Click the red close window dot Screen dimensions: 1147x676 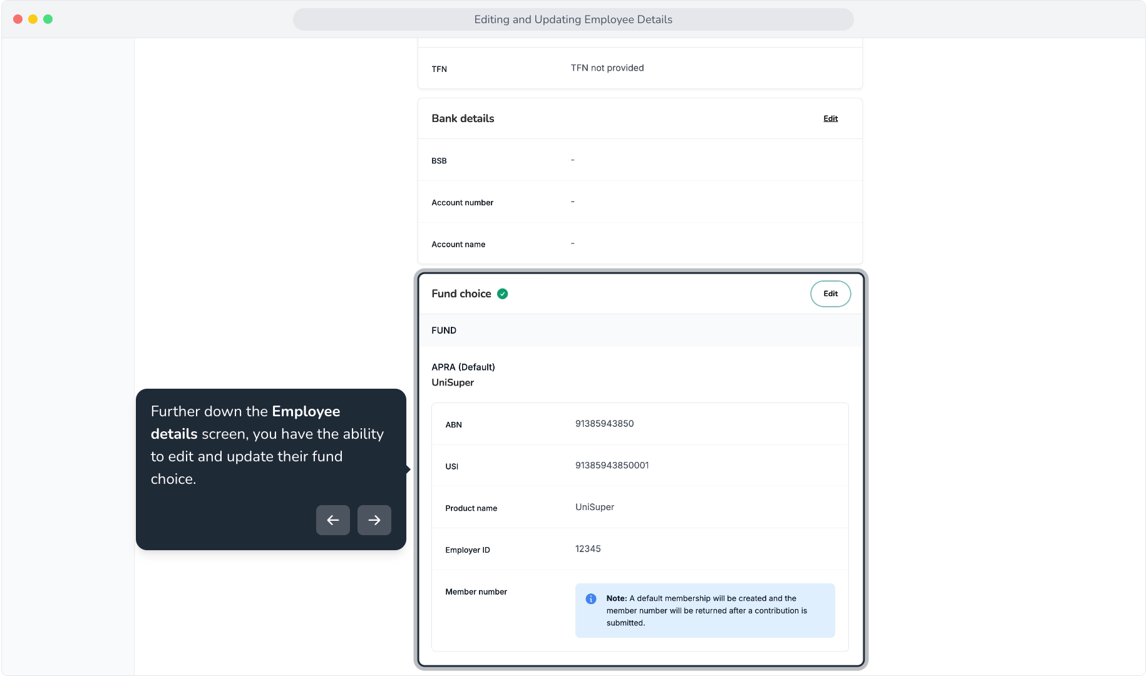click(x=18, y=19)
